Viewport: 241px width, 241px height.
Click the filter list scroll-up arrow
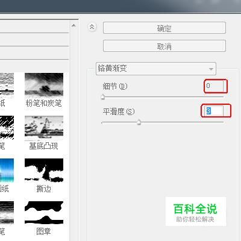coord(74,26)
